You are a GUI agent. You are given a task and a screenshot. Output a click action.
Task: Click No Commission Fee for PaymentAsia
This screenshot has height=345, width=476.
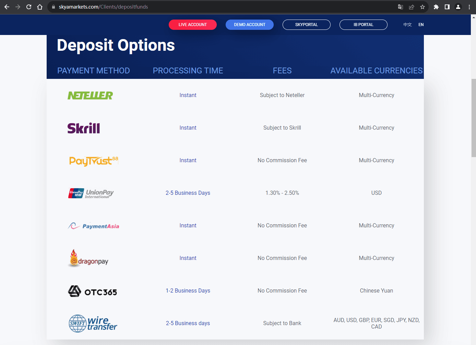click(x=282, y=226)
